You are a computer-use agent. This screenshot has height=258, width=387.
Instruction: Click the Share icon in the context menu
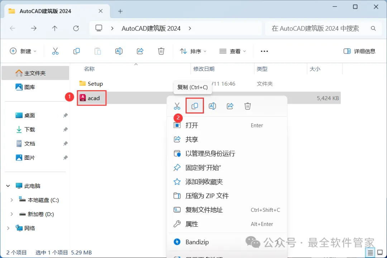click(x=230, y=106)
